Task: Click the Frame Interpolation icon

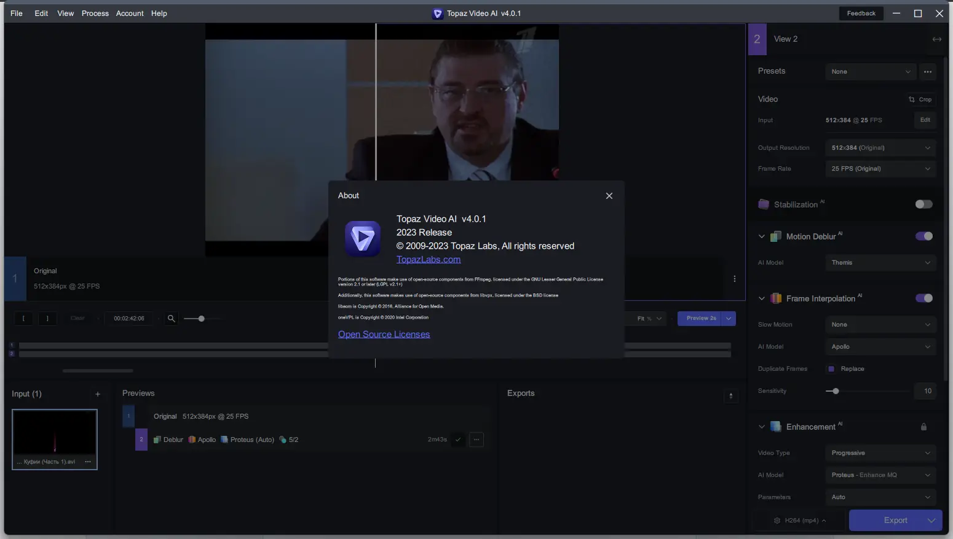Action: tap(776, 298)
